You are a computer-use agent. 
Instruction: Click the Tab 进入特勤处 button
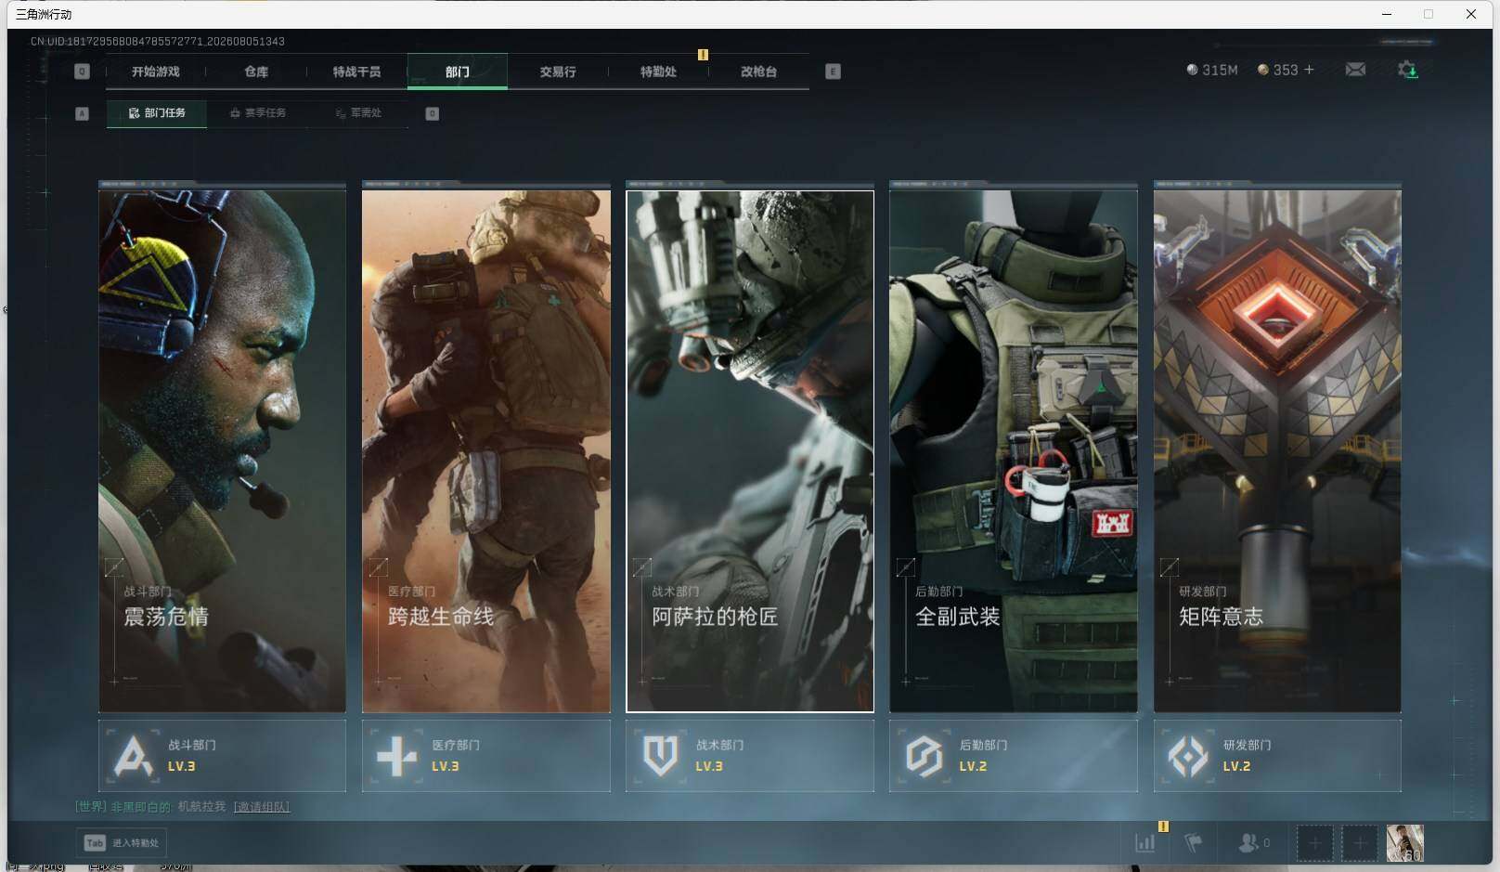(x=122, y=843)
